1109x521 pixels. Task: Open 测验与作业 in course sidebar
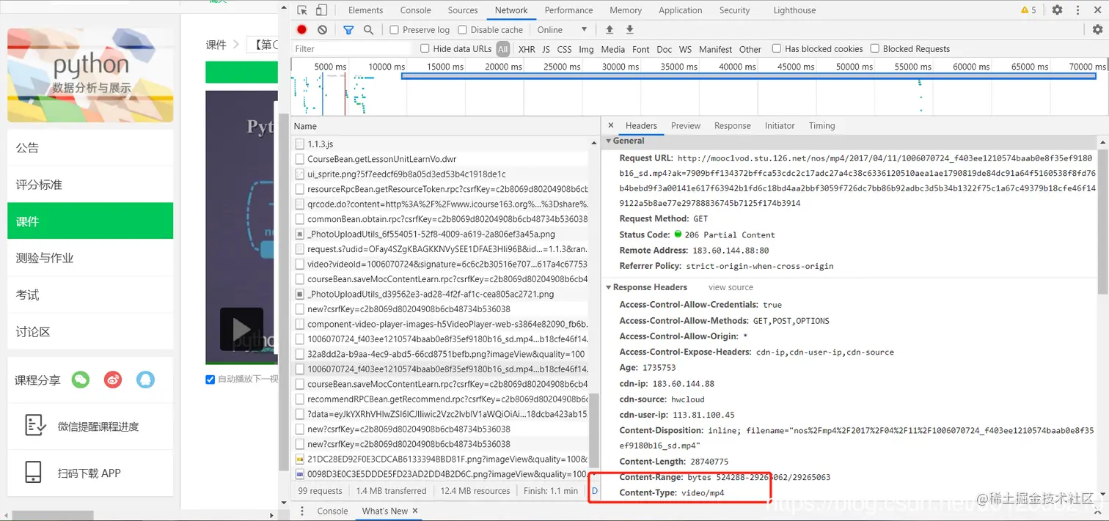(90, 257)
